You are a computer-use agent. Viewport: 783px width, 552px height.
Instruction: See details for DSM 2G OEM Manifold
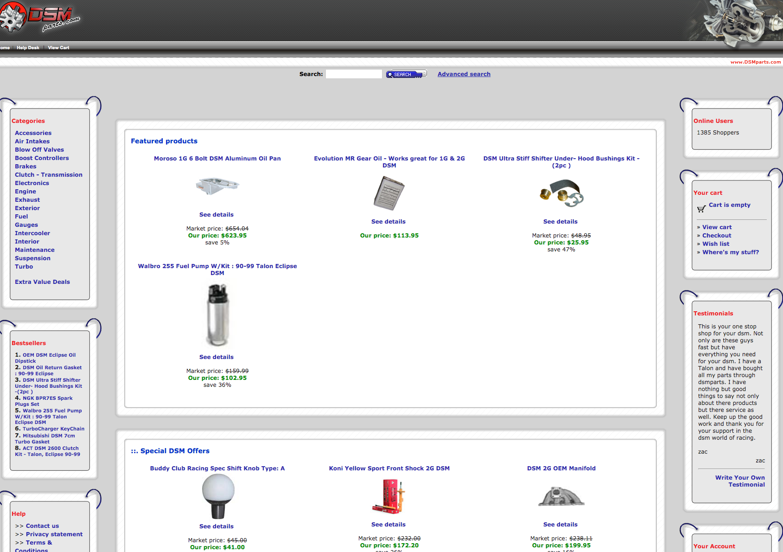pos(560,525)
